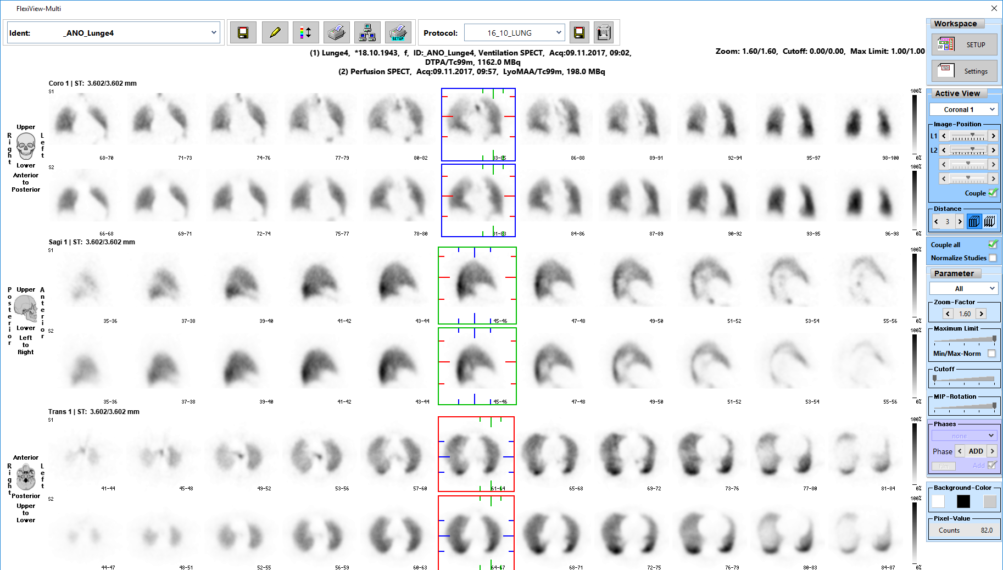Open the Ident patient dropdown
Viewport: 1003px width, 570px height.
pos(214,33)
